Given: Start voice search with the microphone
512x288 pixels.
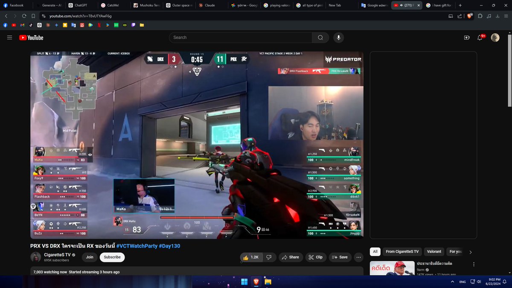Looking at the screenshot, I should pyautogui.click(x=339, y=38).
